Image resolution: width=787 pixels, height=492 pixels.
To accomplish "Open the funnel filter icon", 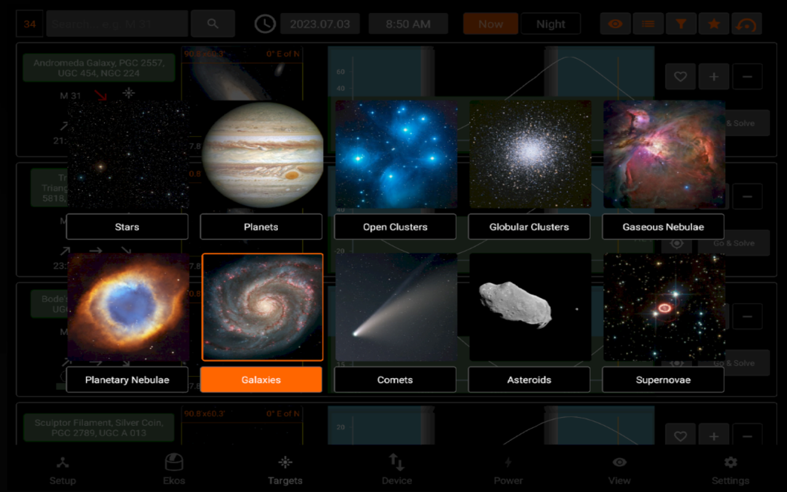I will (x=681, y=24).
